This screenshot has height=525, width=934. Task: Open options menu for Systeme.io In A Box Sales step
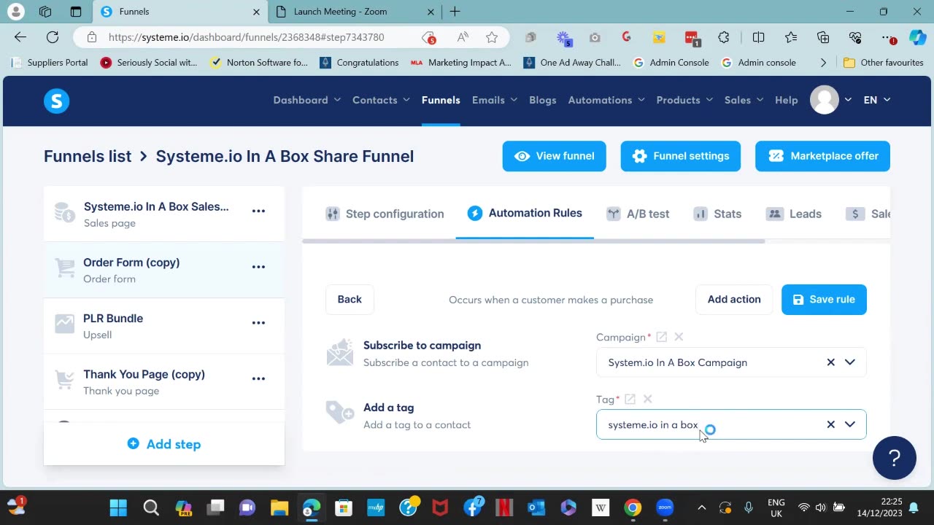tap(258, 211)
